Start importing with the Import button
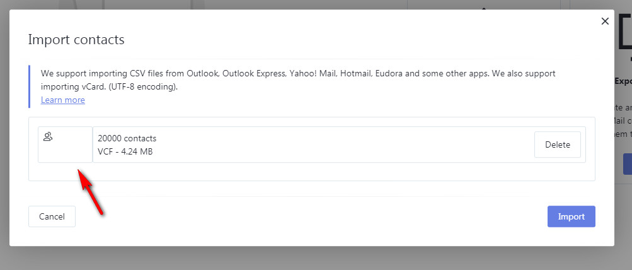The height and width of the screenshot is (270, 632). (x=571, y=216)
